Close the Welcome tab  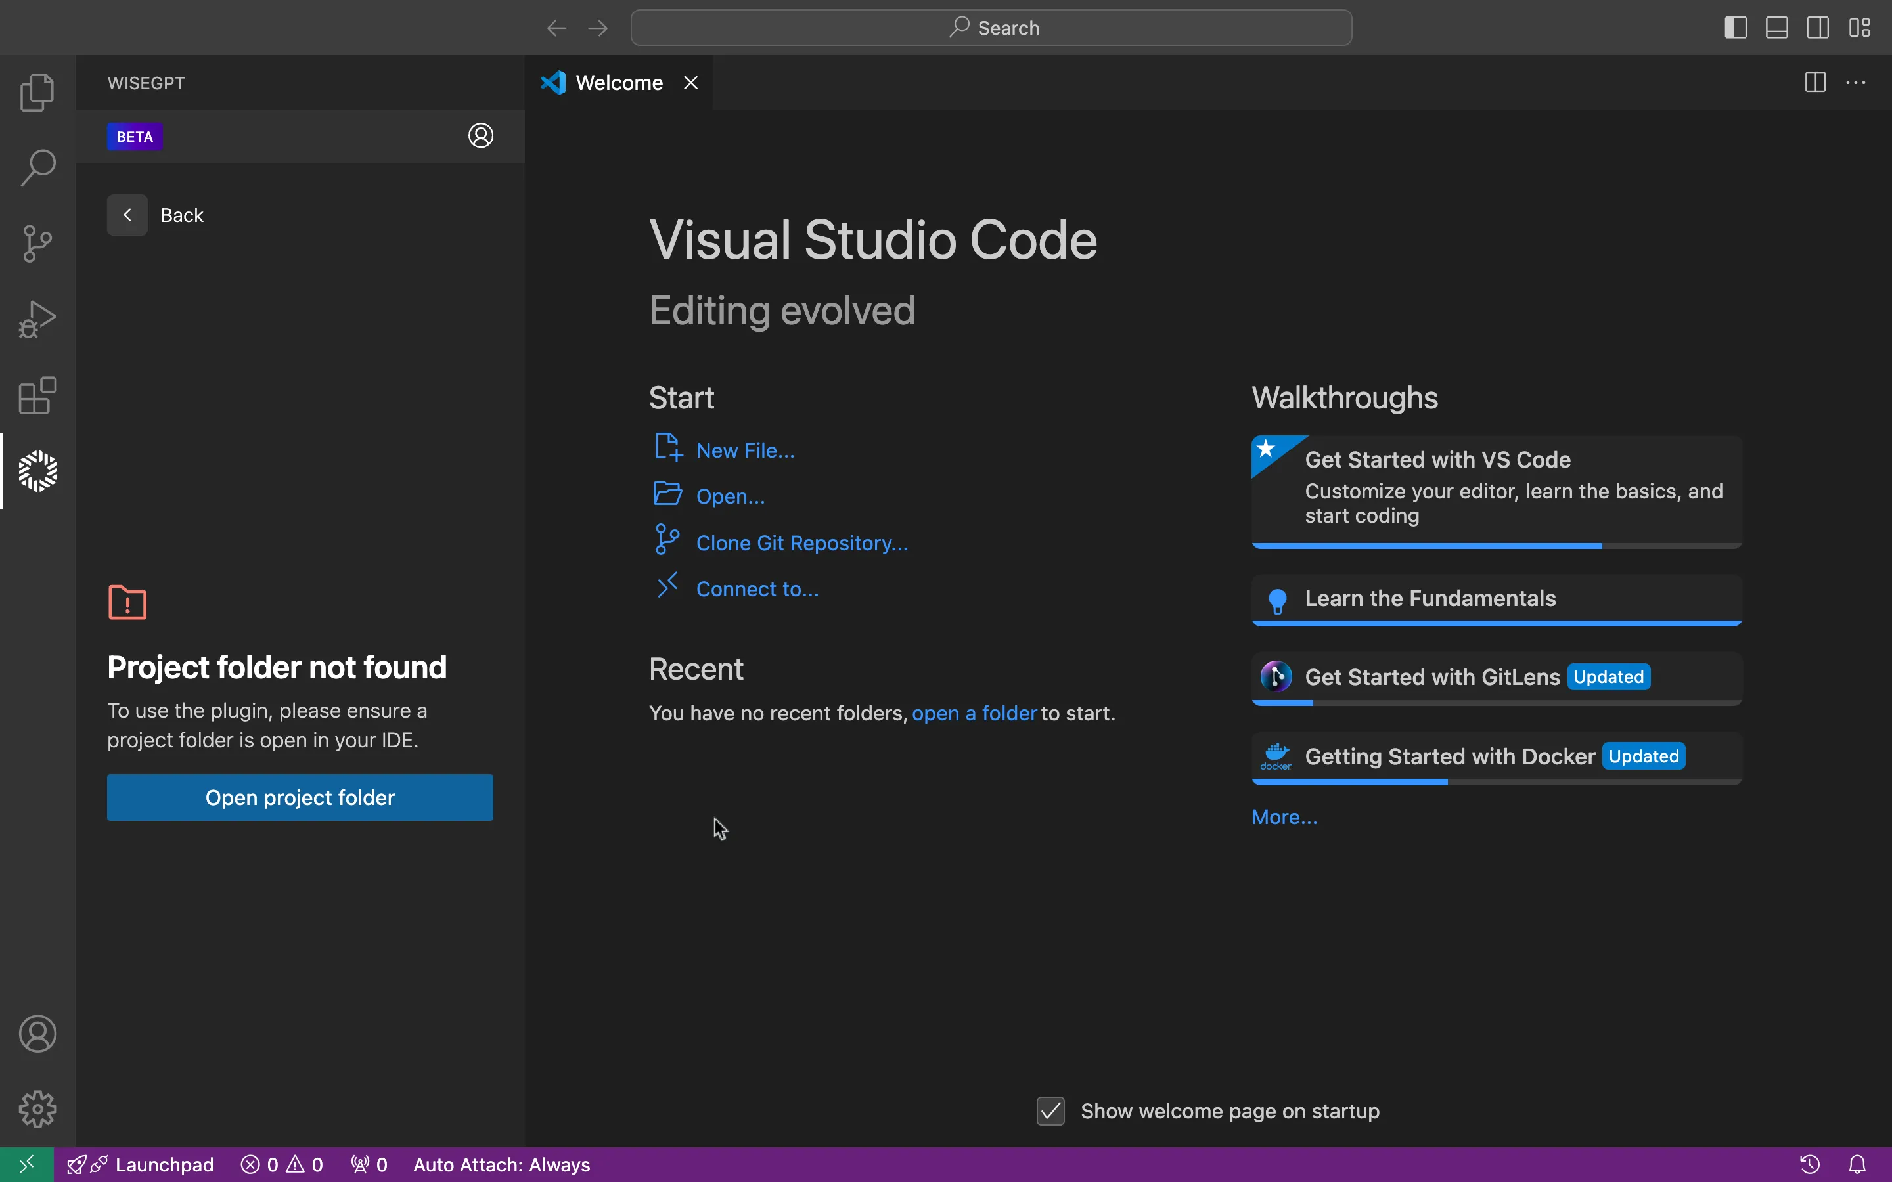coord(690,83)
